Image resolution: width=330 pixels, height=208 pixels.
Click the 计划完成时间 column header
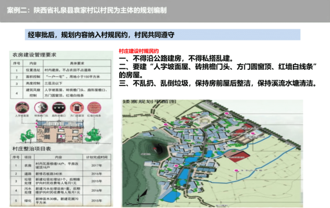(97, 157)
